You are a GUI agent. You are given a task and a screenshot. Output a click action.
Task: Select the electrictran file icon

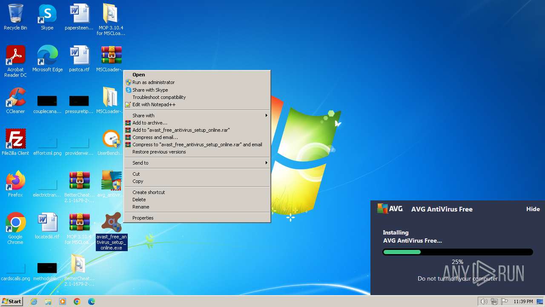pos(47,188)
